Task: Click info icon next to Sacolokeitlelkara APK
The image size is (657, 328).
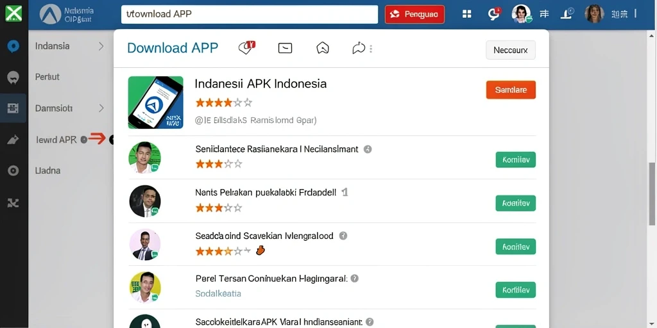Action: tap(370, 322)
